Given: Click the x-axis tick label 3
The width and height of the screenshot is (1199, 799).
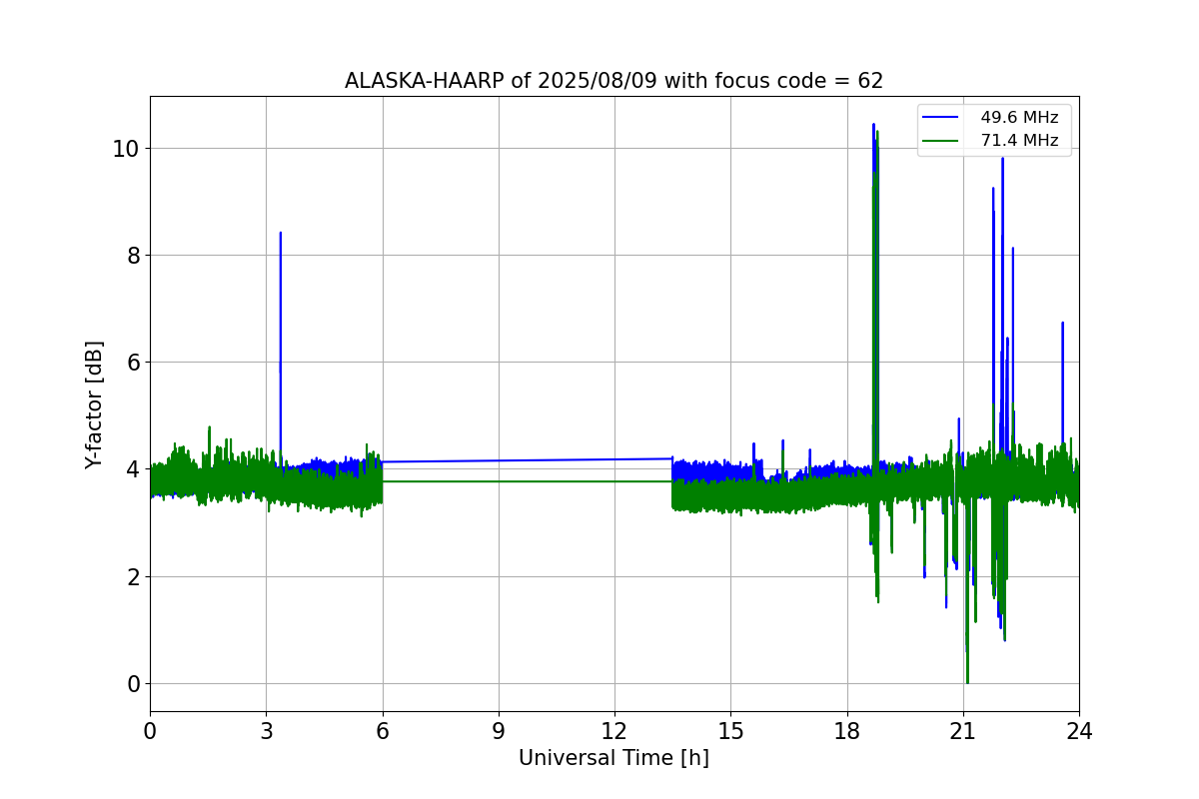Looking at the screenshot, I should [x=266, y=730].
